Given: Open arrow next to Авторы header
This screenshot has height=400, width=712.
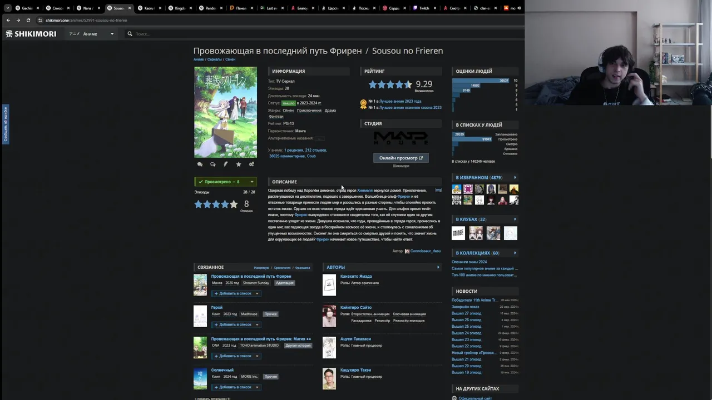Looking at the screenshot, I should pyautogui.click(x=438, y=267).
